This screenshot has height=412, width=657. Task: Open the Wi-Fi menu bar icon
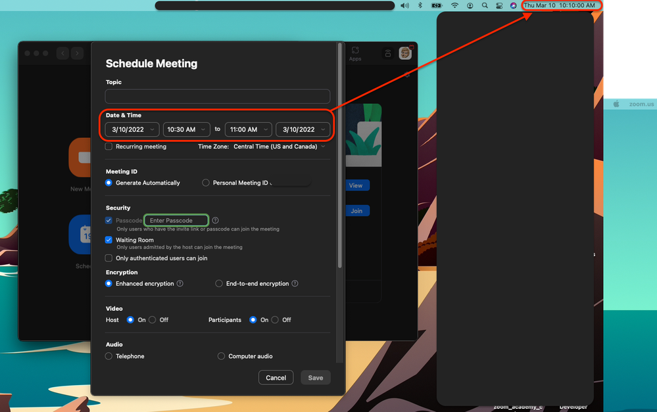click(x=454, y=5)
